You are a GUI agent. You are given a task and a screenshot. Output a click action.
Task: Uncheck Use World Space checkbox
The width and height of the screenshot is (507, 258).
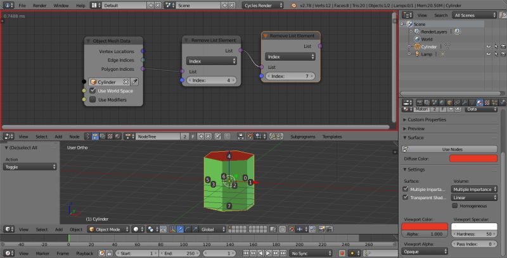coord(93,90)
